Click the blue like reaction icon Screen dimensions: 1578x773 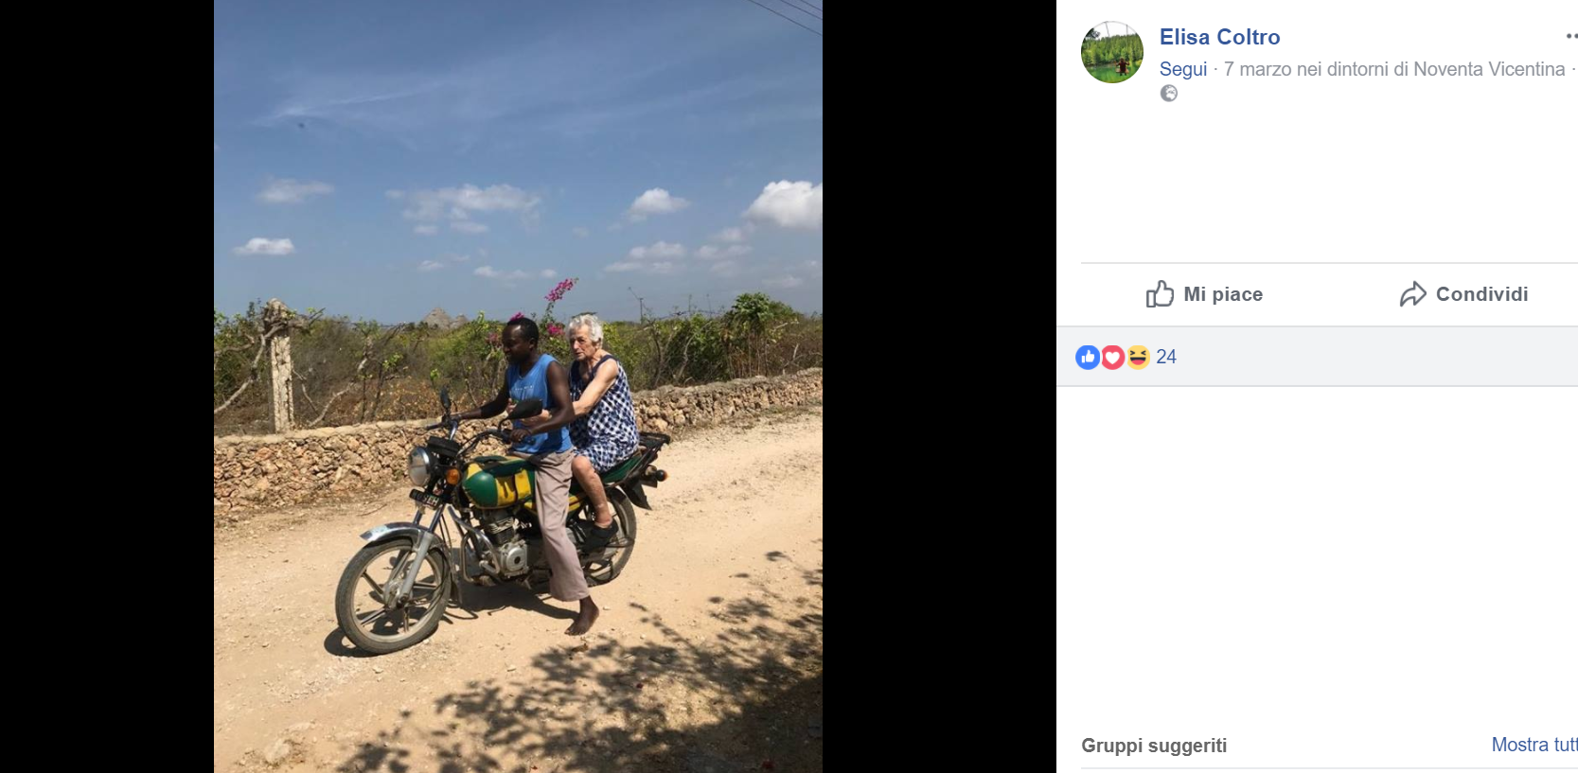(1088, 357)
